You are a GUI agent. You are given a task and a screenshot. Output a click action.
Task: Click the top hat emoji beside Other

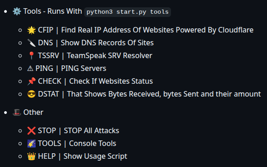17,113
